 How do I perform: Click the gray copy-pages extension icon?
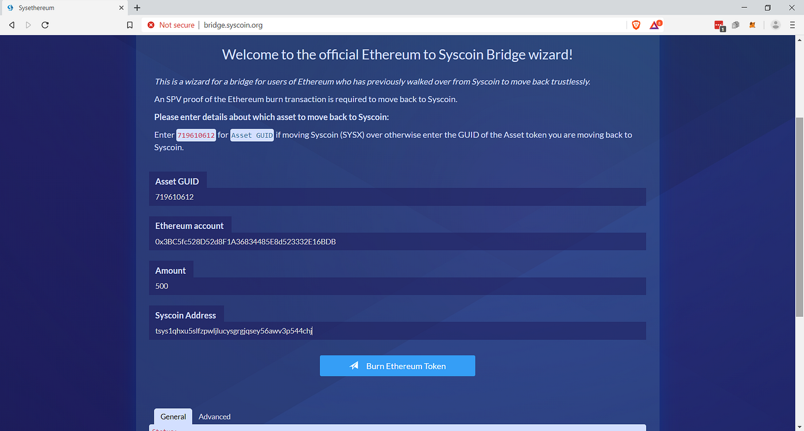coord(735,25)
